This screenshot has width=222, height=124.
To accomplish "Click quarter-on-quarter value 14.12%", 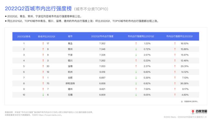I will coord(185,72).
